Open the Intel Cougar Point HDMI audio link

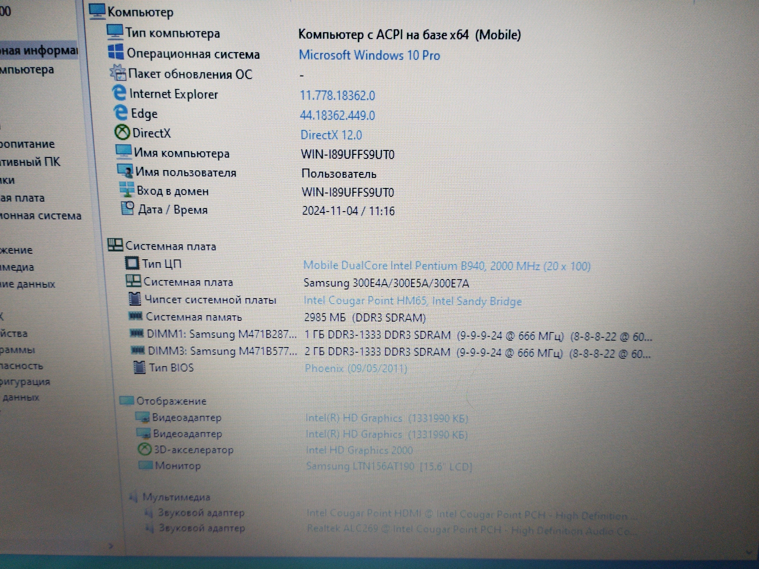coord(472,514)
